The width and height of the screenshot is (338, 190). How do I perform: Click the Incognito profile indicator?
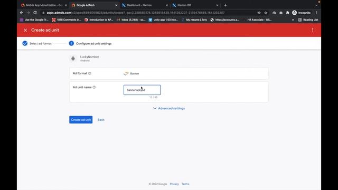pyautogui.click(x=302, y=13)
